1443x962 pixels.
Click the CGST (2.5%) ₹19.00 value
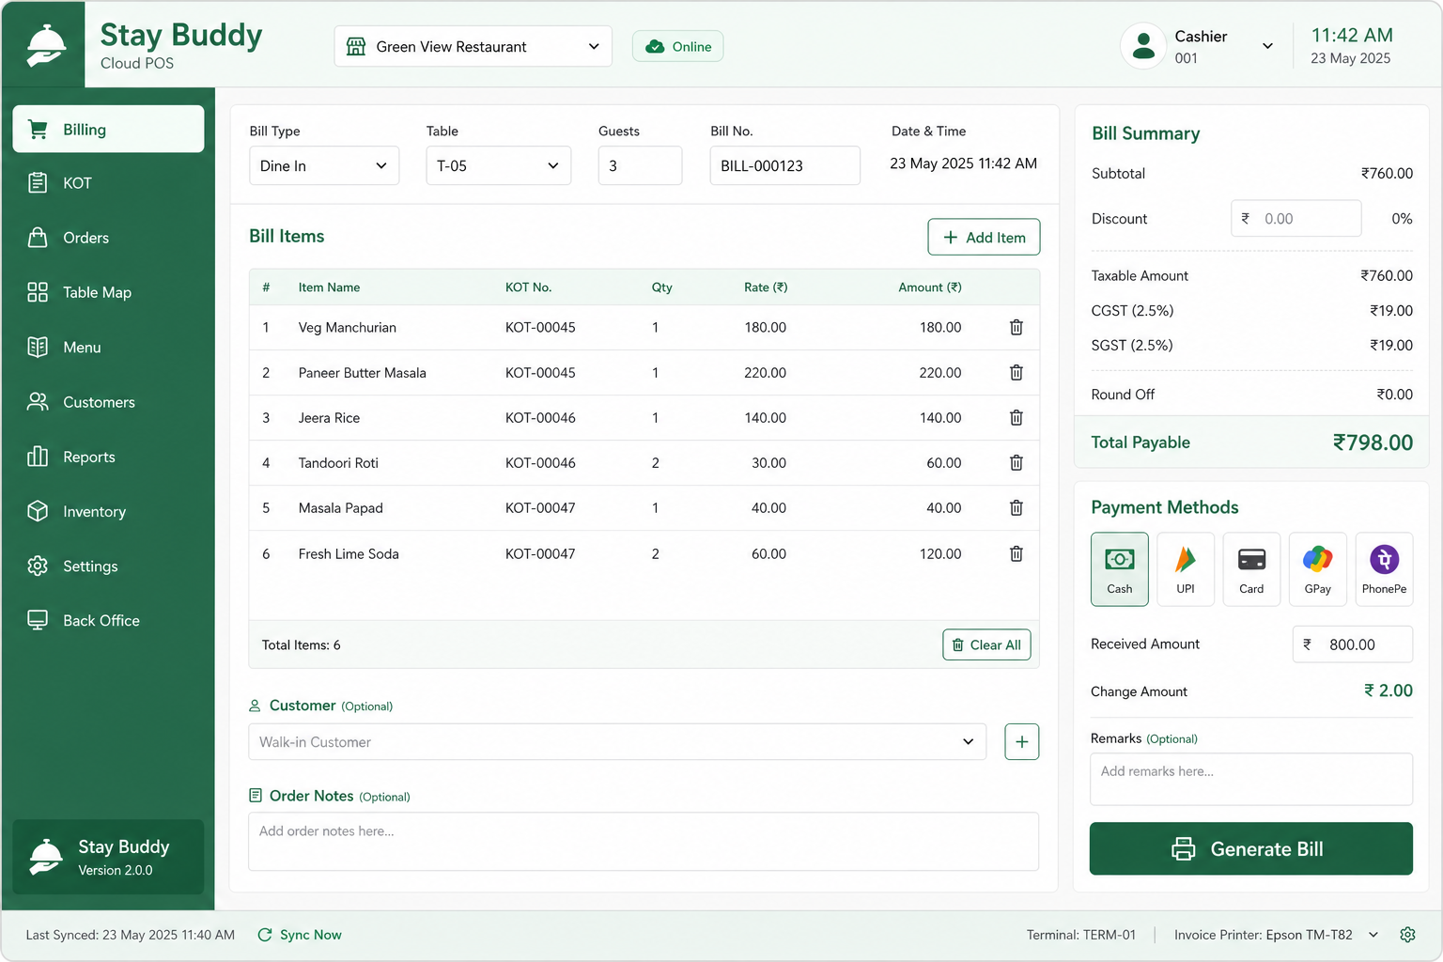(x=1391, y=311)
